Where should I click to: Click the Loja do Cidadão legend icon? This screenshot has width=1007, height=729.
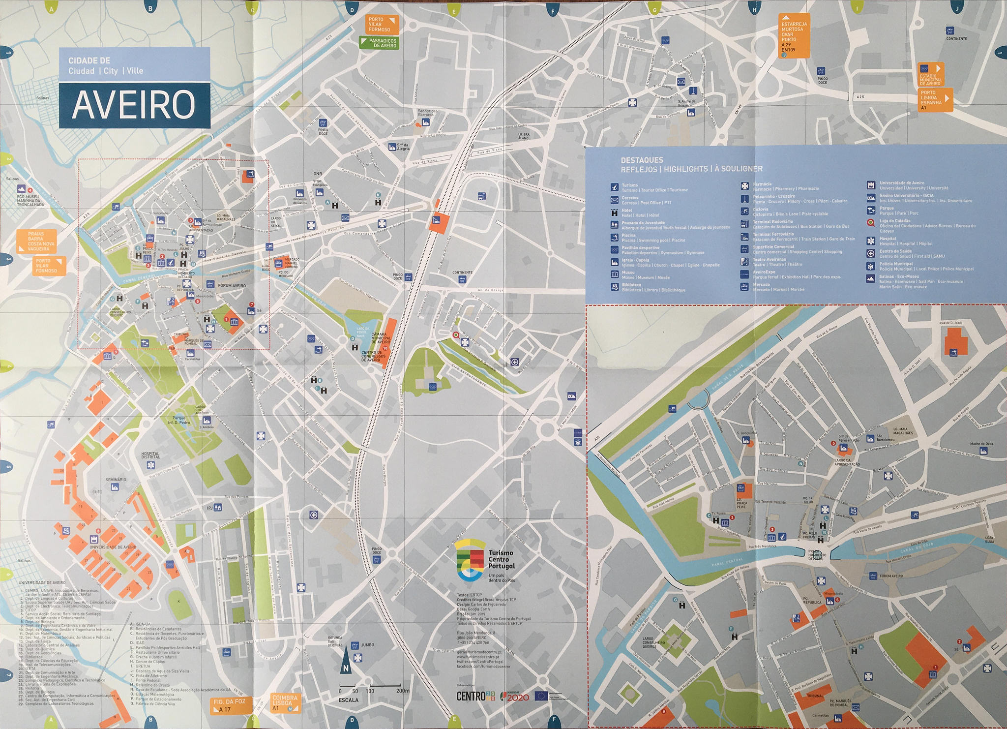[870, 222]
